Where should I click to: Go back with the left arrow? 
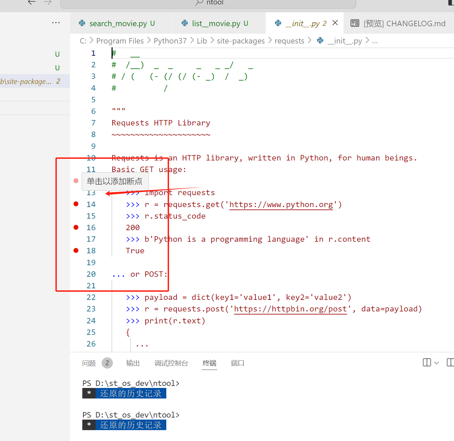click(32, 2)
